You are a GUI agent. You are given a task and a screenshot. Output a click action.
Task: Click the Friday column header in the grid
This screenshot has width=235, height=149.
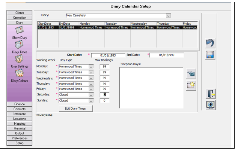pos(190,24)
